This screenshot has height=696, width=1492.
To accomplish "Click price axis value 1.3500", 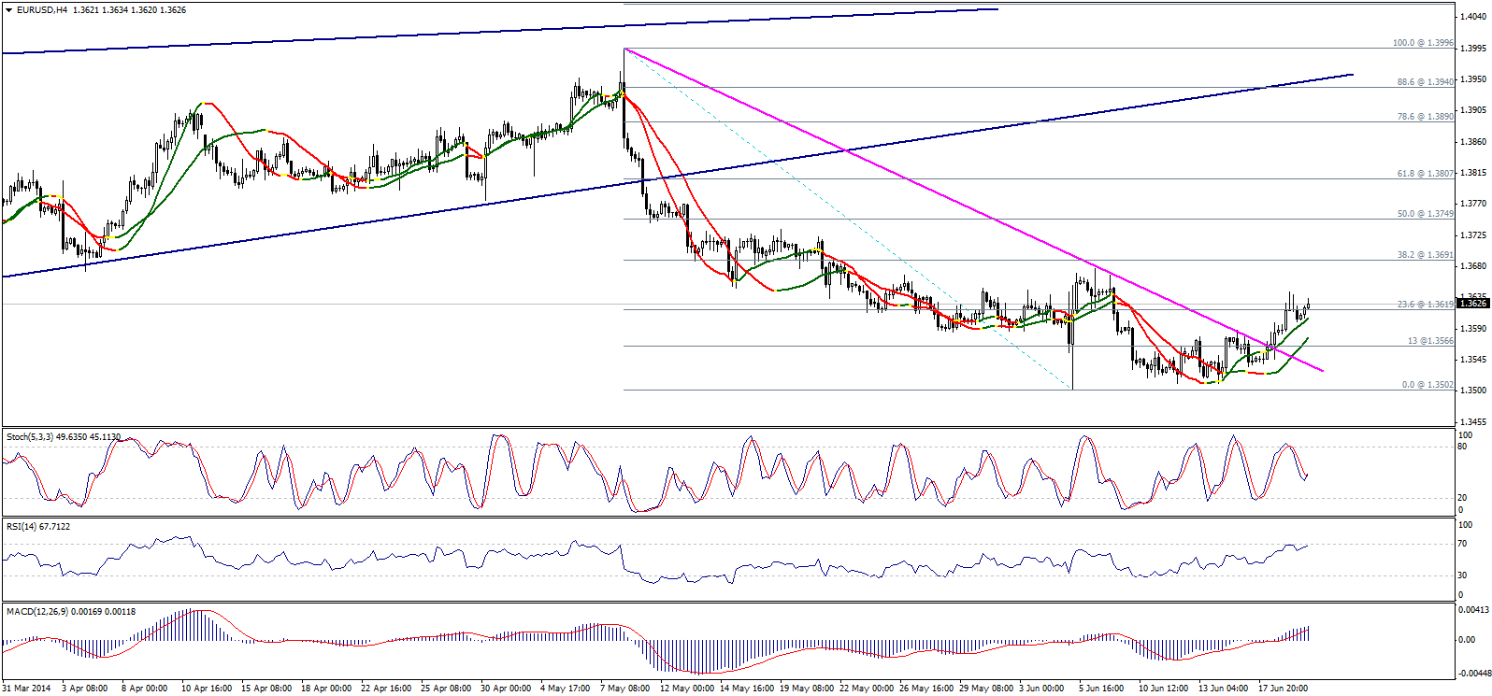I will tap(1474, 391).
